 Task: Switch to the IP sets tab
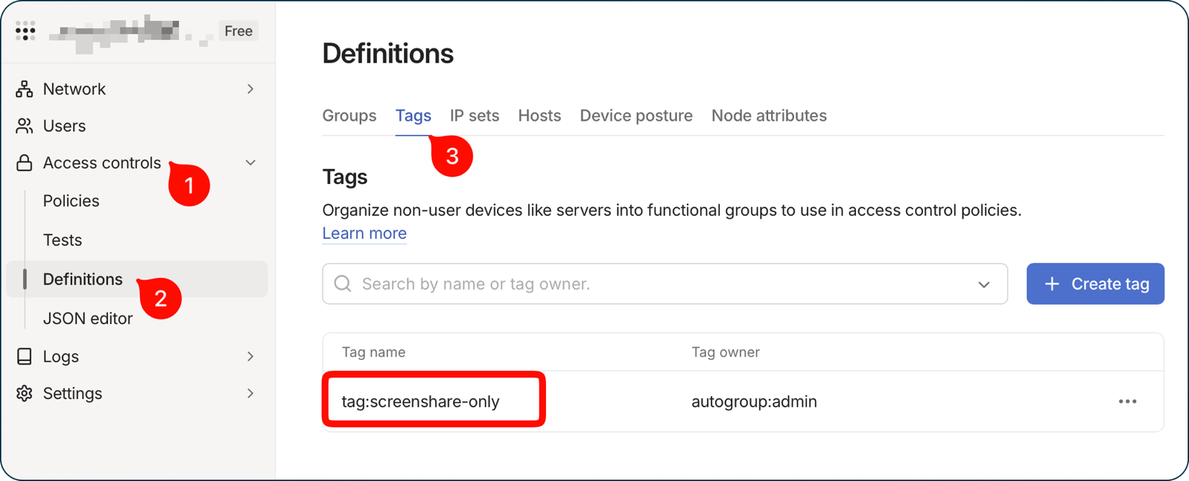pyautogui.click(x=475, y=115)
